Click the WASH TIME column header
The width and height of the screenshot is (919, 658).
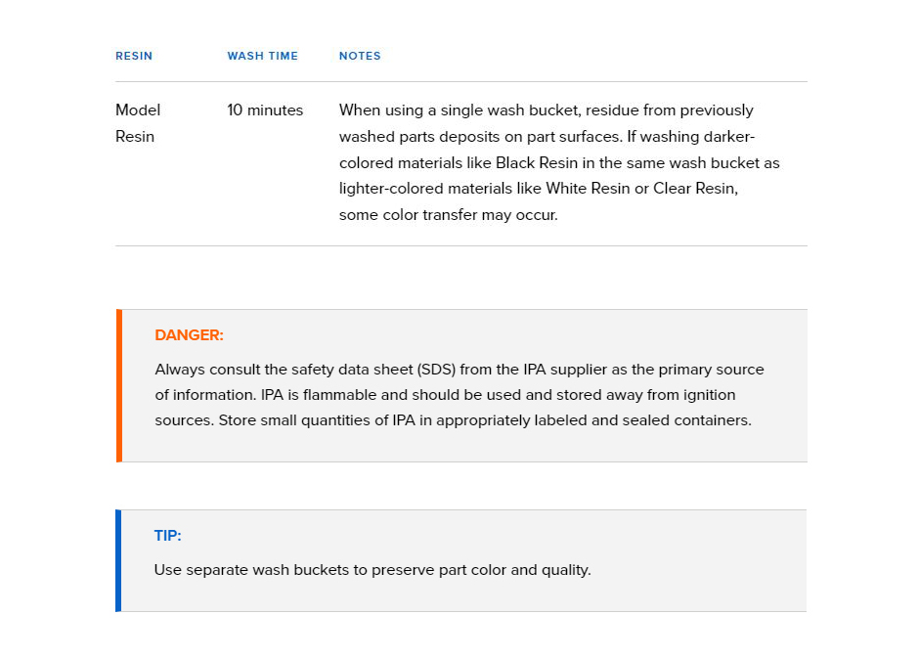click(263, 56)
